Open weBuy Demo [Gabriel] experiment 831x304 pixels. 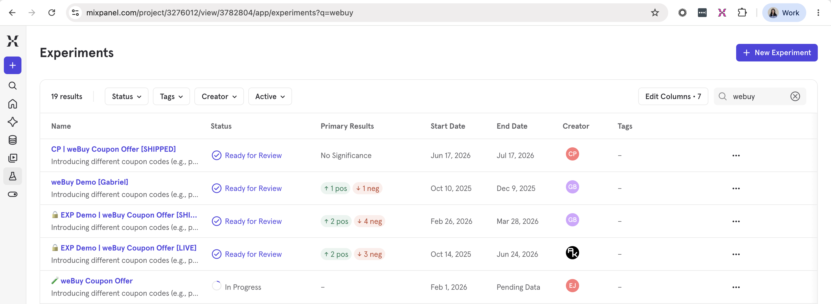(89, 182)
